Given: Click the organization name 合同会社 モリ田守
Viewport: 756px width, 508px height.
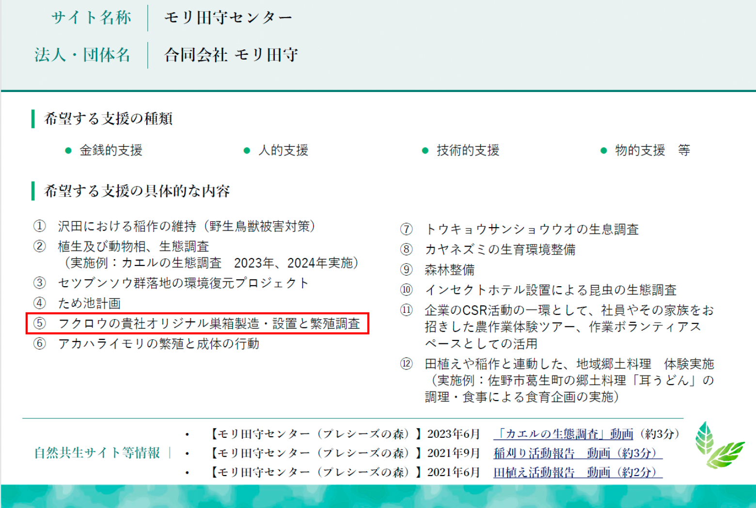Looking at the screenshot, I should click(x=231, y=55).
